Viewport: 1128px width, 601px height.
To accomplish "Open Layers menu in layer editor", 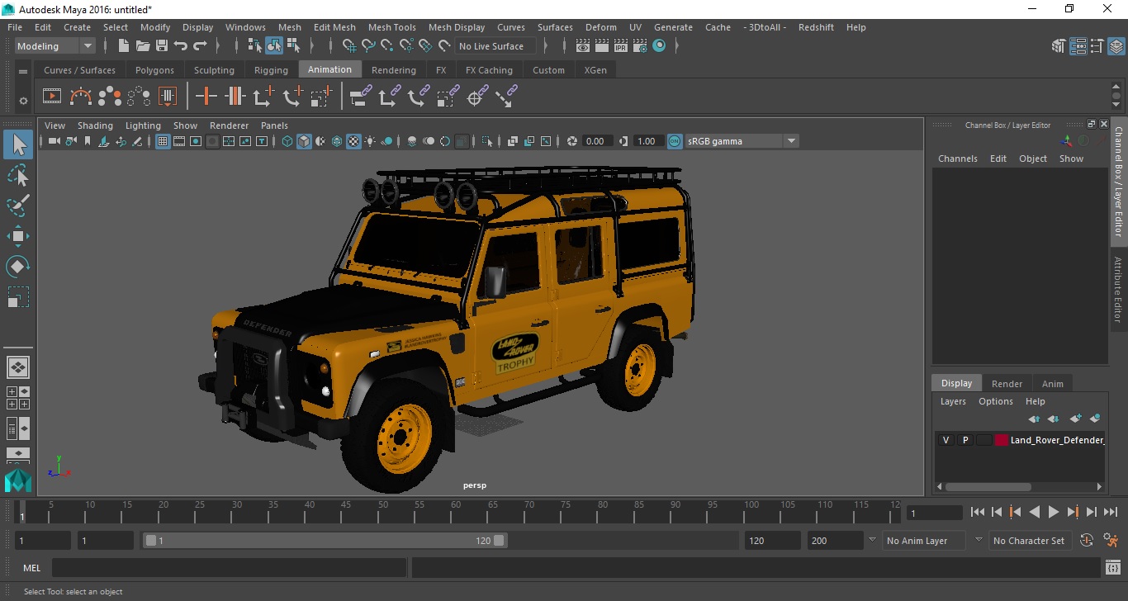I will coord(953,401).
